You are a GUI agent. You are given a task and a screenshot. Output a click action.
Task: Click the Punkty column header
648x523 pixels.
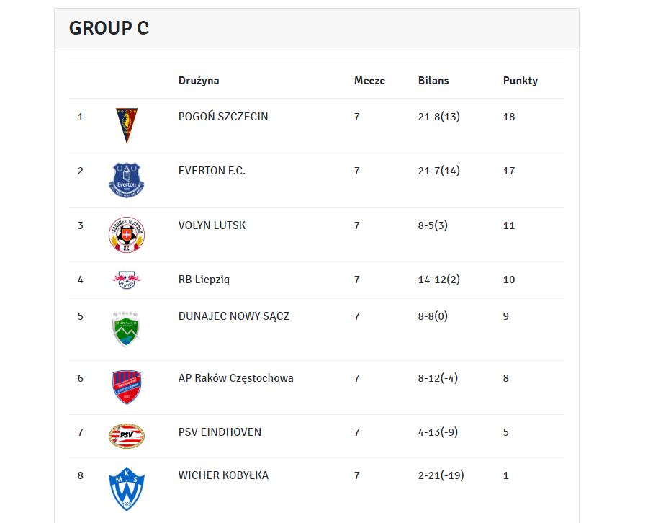click(521, 81)
